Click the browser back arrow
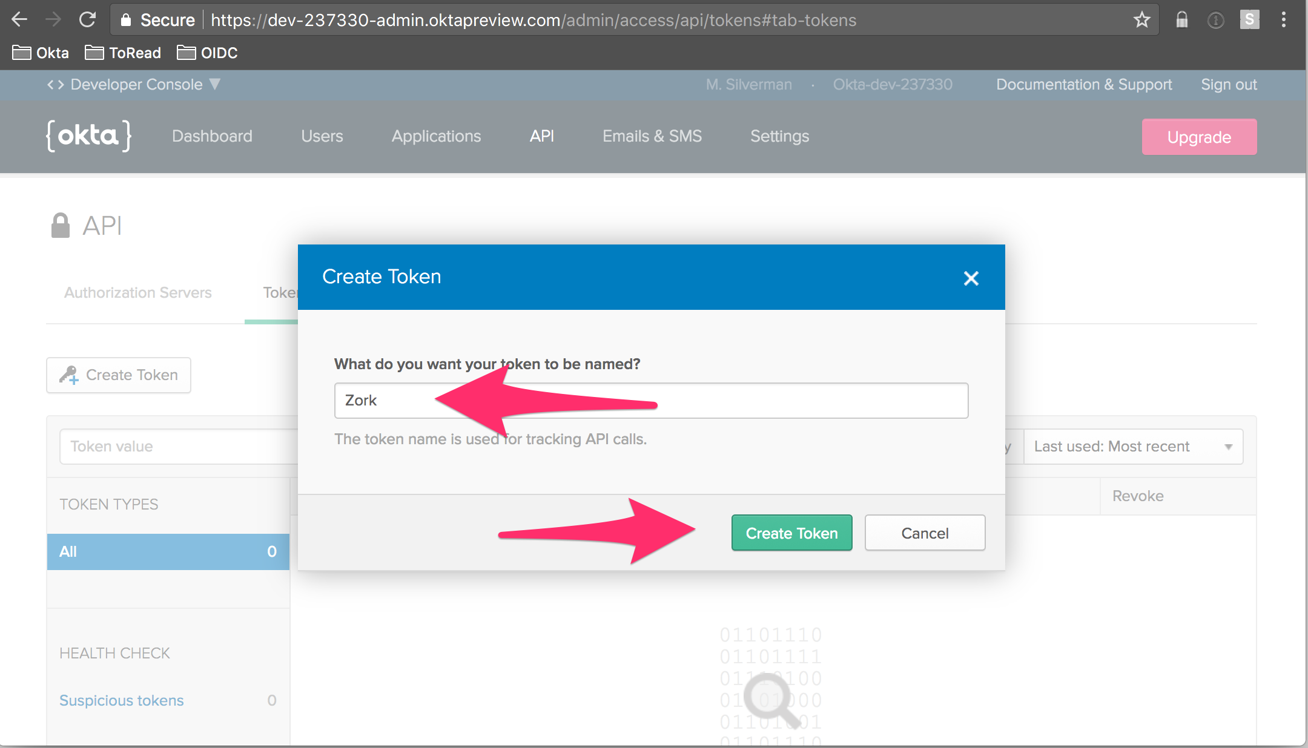The width and height of the screenshot is (1308, 748). (19, 20)
